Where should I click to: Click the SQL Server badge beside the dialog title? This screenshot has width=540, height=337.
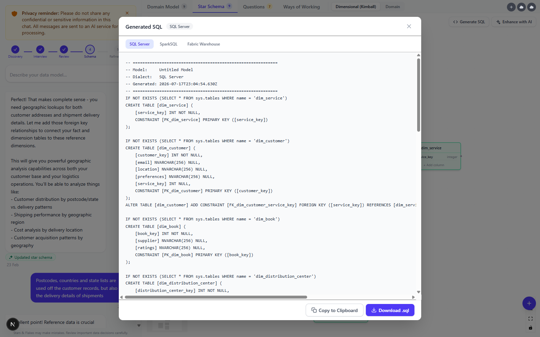[180, 27]
